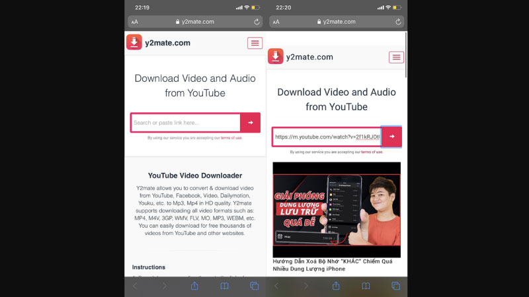Tap battery icon in left status bar
The width and height of the screenshot is (529, 297).
[255, 7]
